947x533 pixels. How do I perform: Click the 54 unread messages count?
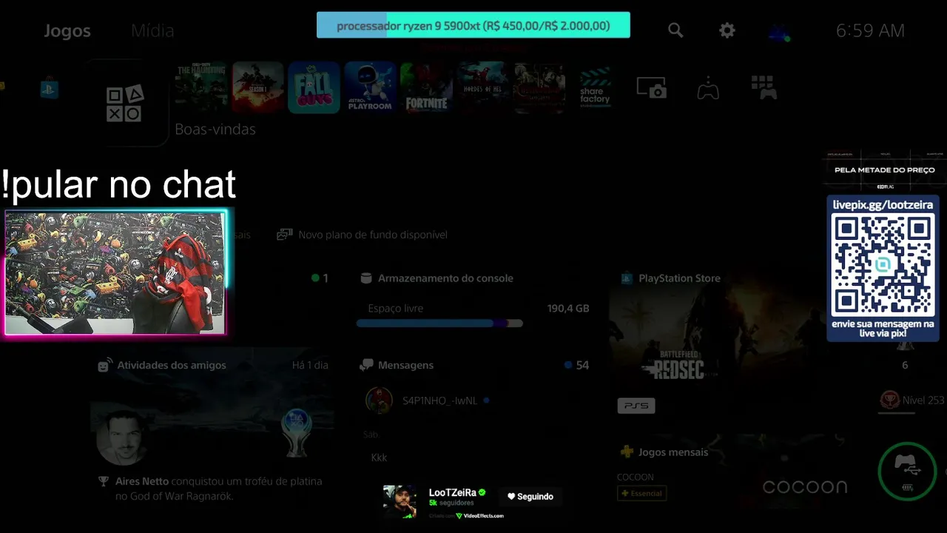coord(582,365)
